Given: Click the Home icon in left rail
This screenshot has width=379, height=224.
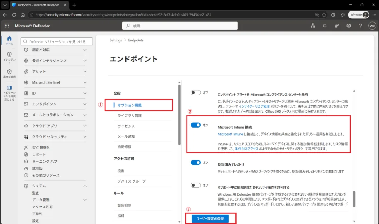Looking at the screenshot, I should pyautogui.click(x=9, y=38).
